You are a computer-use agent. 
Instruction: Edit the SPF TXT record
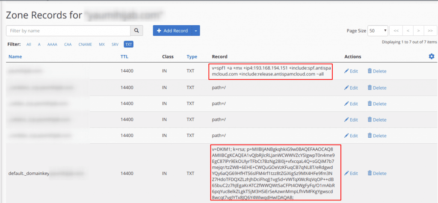click(x=351, y=71)
